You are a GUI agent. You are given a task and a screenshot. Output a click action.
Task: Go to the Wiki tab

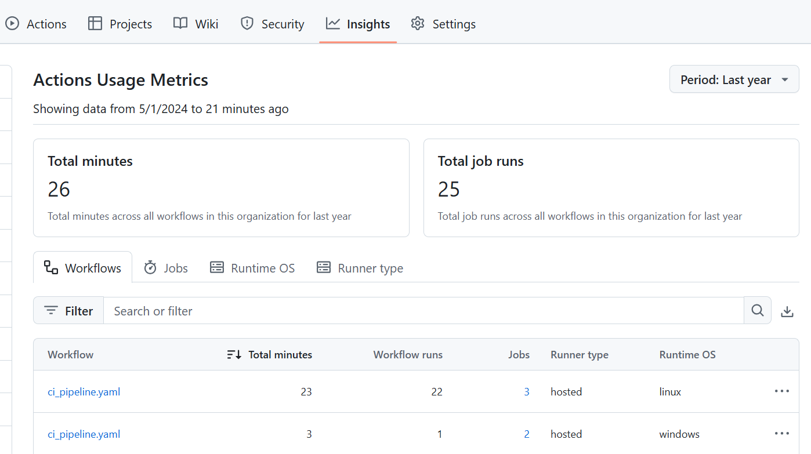pos(195,24)
